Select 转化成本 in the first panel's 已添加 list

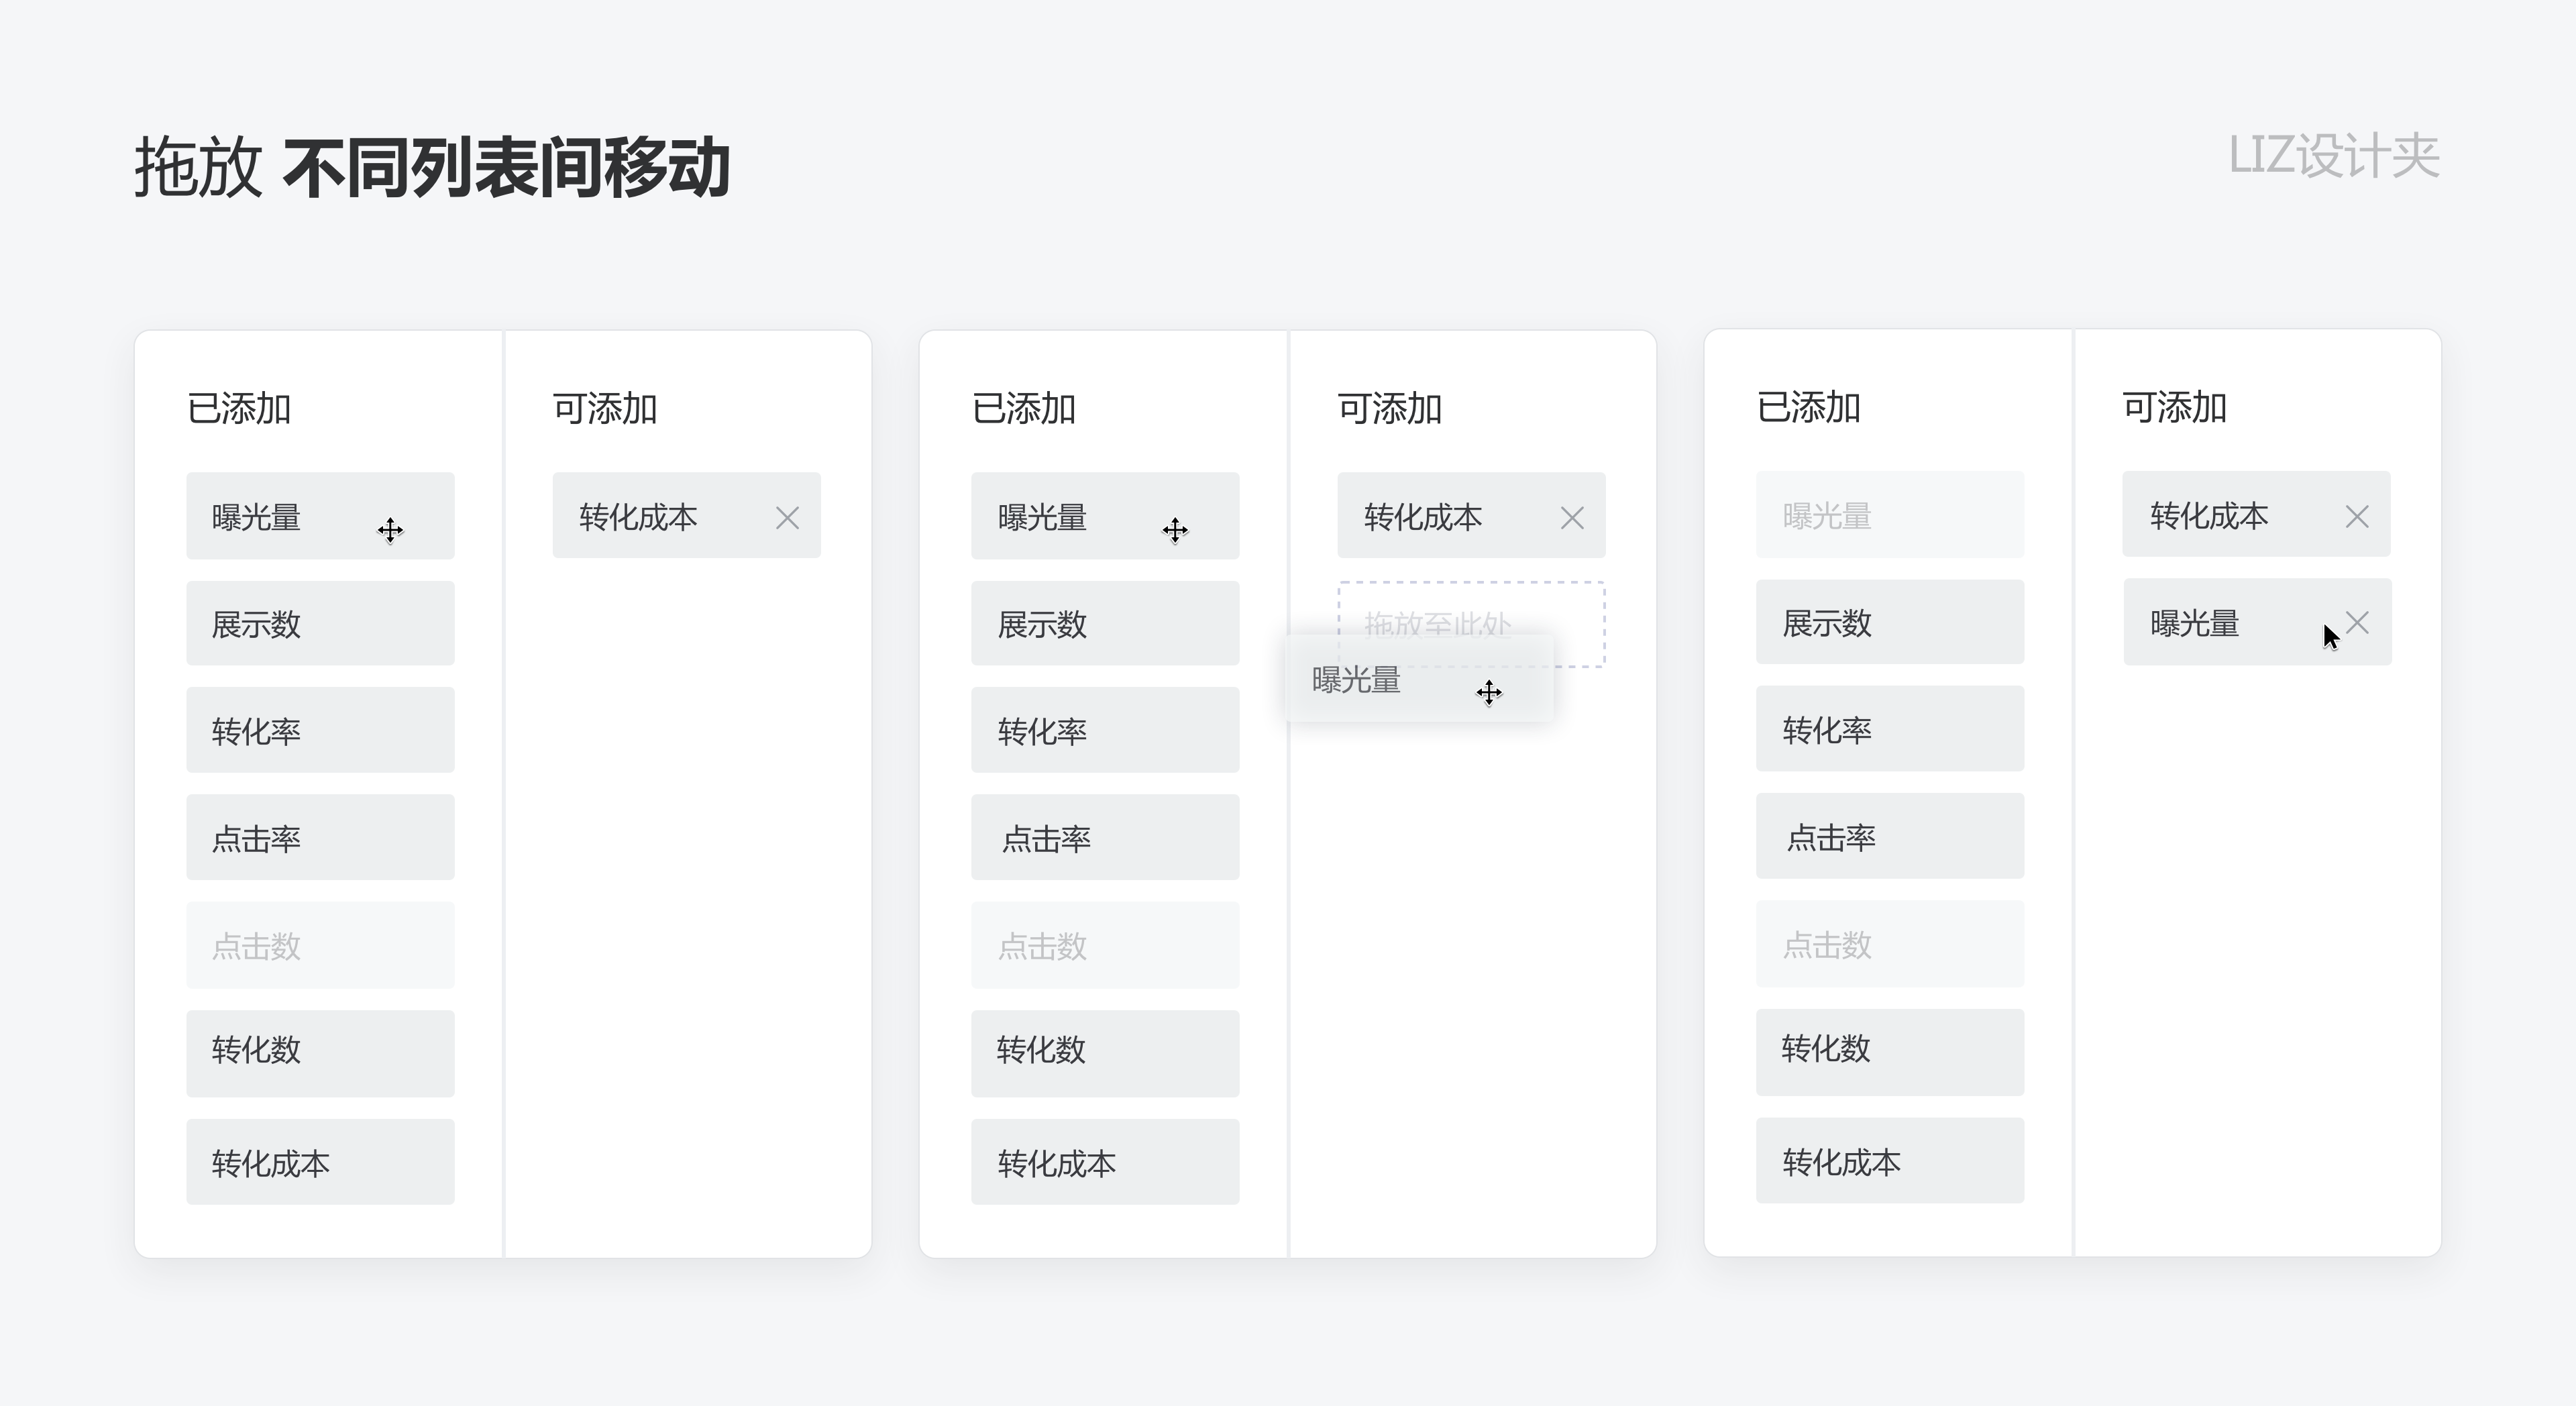(x=320, y=1162)
